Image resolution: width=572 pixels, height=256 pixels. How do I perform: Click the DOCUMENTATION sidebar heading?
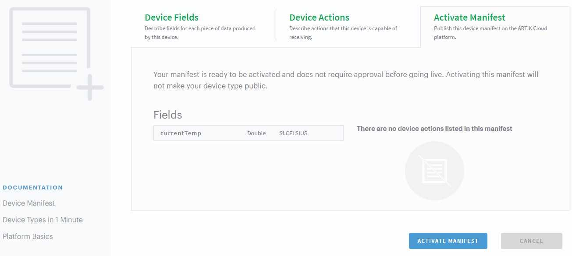tap(33, 188)
